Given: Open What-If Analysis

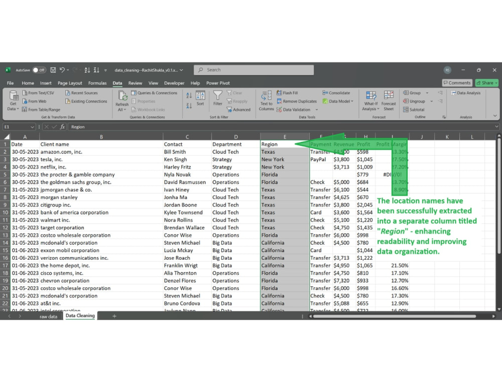Looking at the screenshot, I should tap(371, 101).
